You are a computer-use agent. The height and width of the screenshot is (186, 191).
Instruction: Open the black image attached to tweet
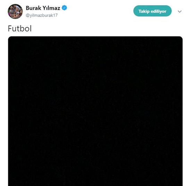tap(95, 111)
